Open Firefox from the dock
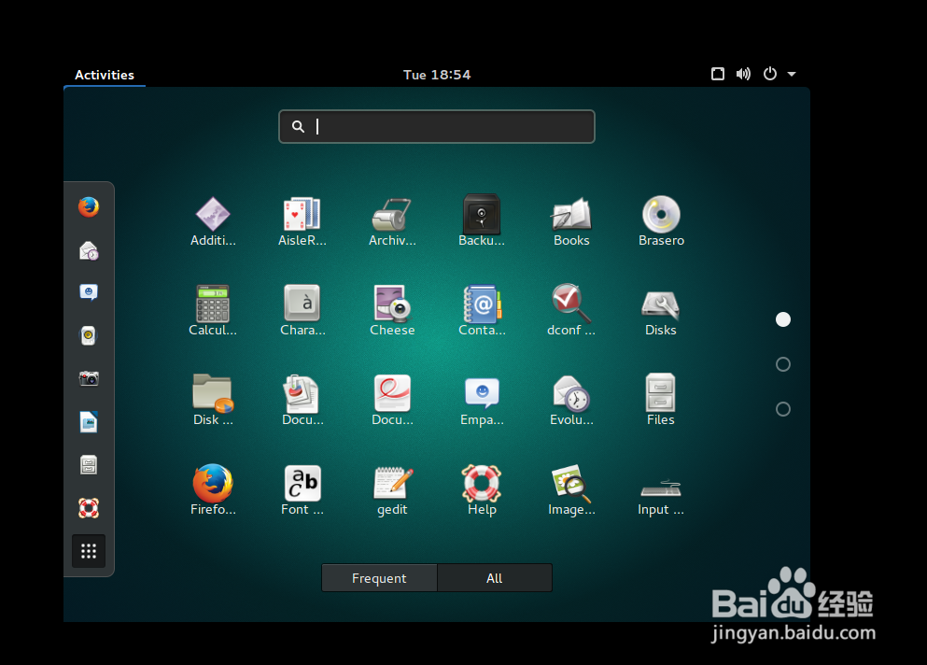Screen dimensions: 927x665 click(89, 206)
